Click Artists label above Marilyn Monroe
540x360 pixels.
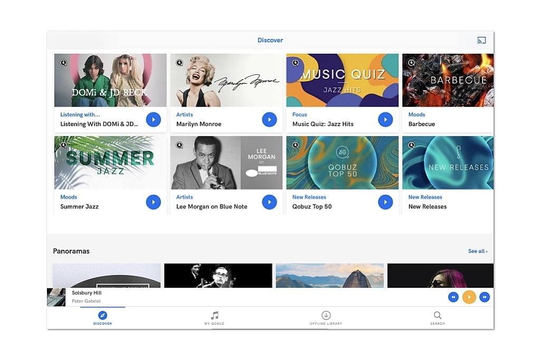(x=185, y=114)
